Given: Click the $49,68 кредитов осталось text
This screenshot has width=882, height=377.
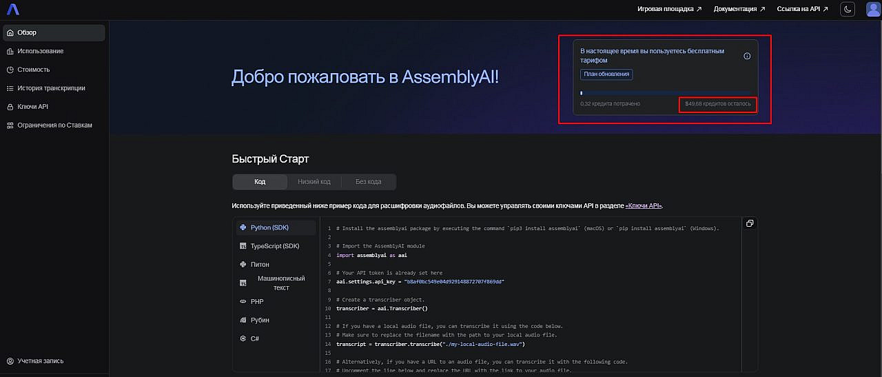Looking at the screenshot, I should (717, 104).
